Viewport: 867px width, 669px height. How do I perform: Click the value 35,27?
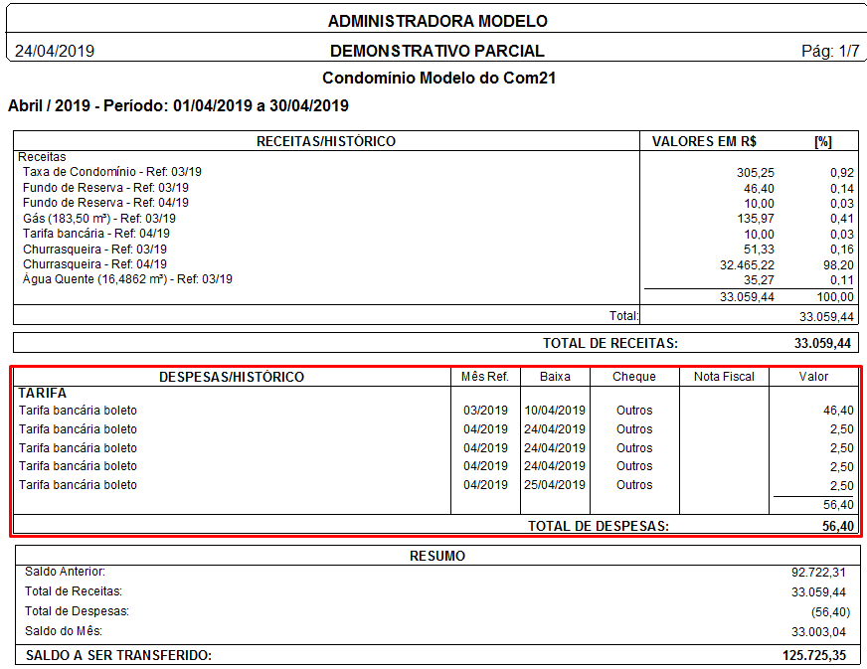point(759,280)
